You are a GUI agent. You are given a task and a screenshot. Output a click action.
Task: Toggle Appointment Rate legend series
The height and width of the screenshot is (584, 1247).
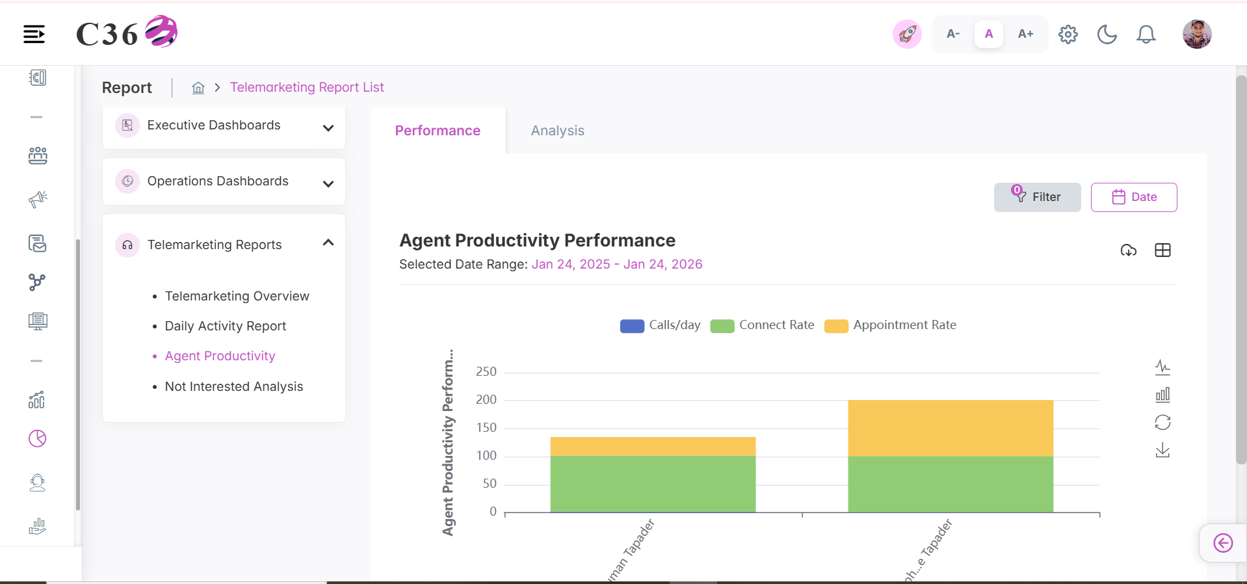click(891, 325)
